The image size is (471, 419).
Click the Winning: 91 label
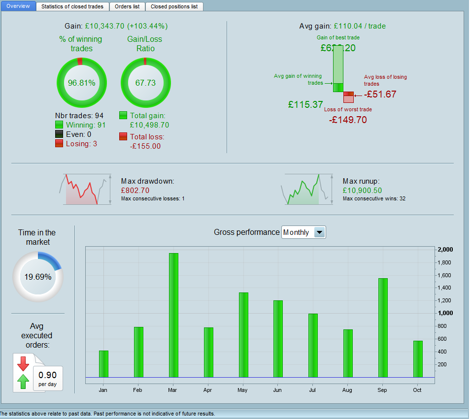86,125
